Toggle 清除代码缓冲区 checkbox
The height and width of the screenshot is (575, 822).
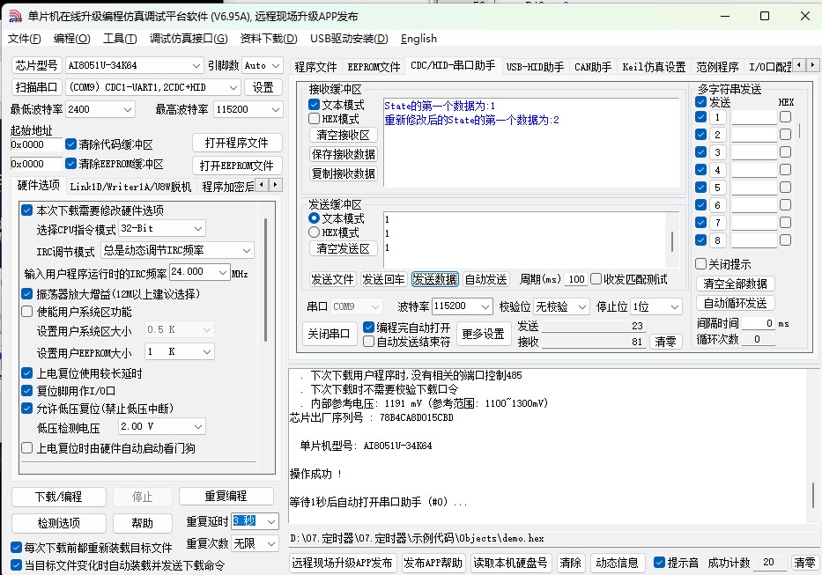point(70,144)
